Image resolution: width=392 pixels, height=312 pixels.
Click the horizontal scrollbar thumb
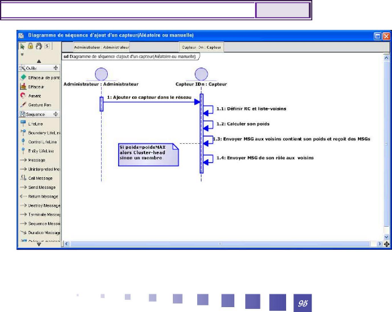pyautogui.click(x=220, y=244)
